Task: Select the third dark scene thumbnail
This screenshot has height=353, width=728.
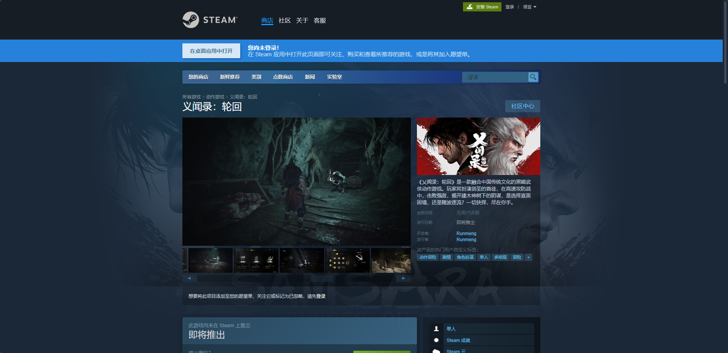Action: (302, 261)
